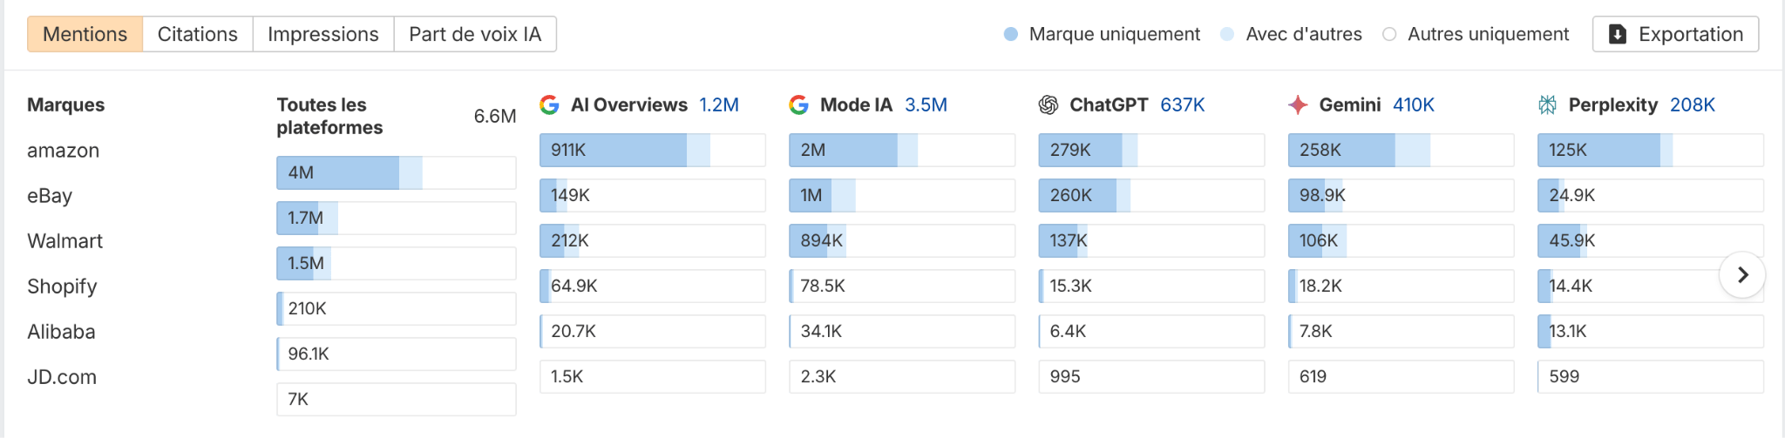
Task: Open the Perplexity 208K total
Action: tap(1693, 104)
